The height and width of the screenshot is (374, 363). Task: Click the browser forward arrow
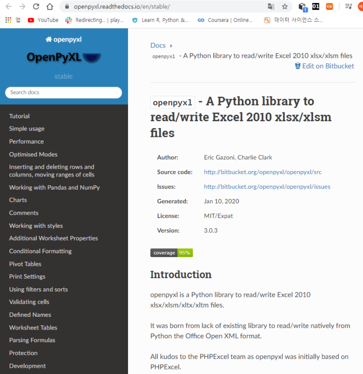click(x=22, y=6)
